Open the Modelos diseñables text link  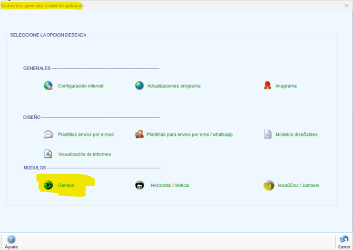296,134
